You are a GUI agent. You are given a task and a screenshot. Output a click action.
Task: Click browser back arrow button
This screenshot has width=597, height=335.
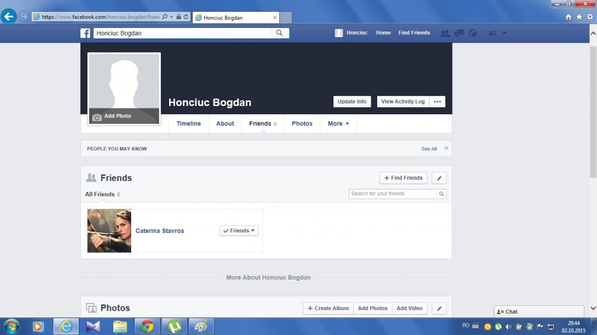[x=8, y=16]
